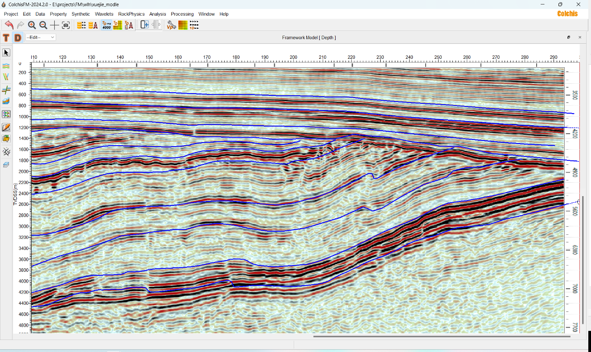Open the Wavelets menu
Screen dimensions: 591x352
coord(104,14)
